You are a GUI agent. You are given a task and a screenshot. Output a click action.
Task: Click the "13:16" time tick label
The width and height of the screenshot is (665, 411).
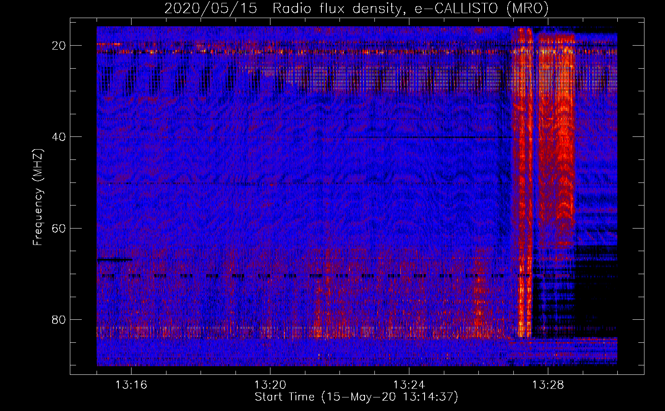pos(131,385)
